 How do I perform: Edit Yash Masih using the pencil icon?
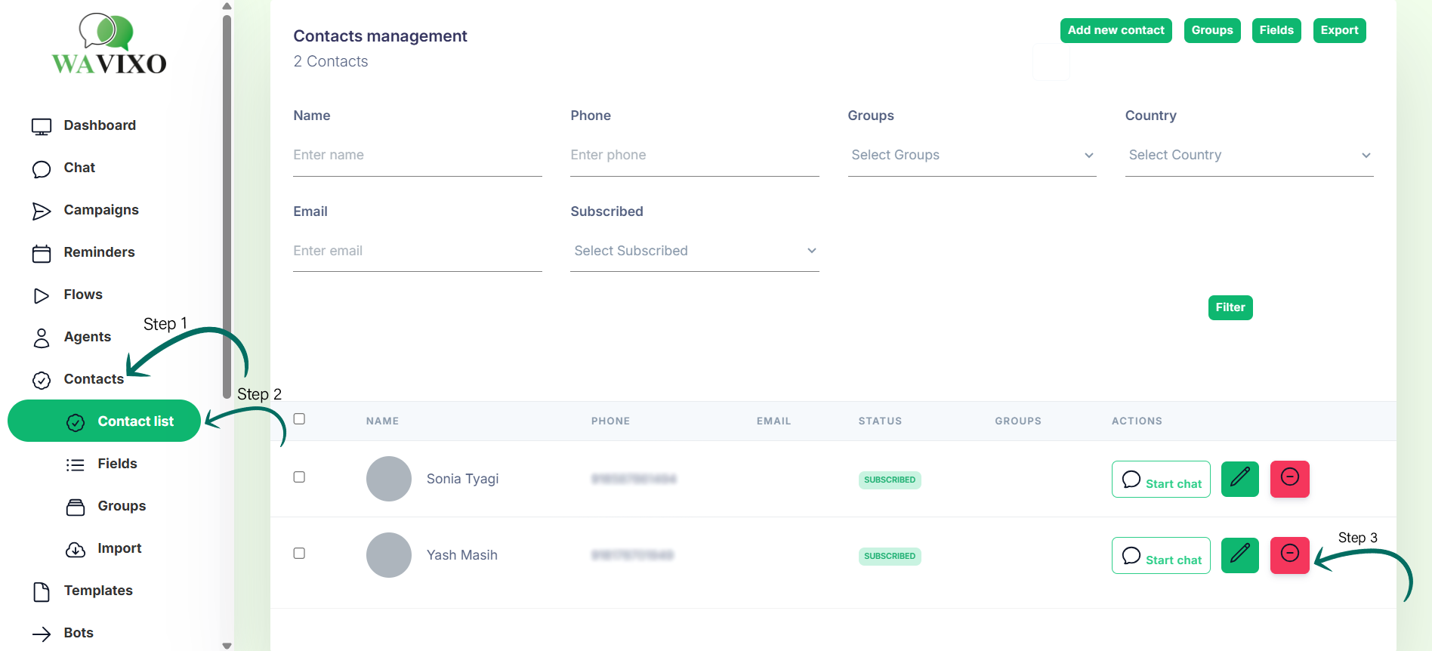click(1239, 555)
